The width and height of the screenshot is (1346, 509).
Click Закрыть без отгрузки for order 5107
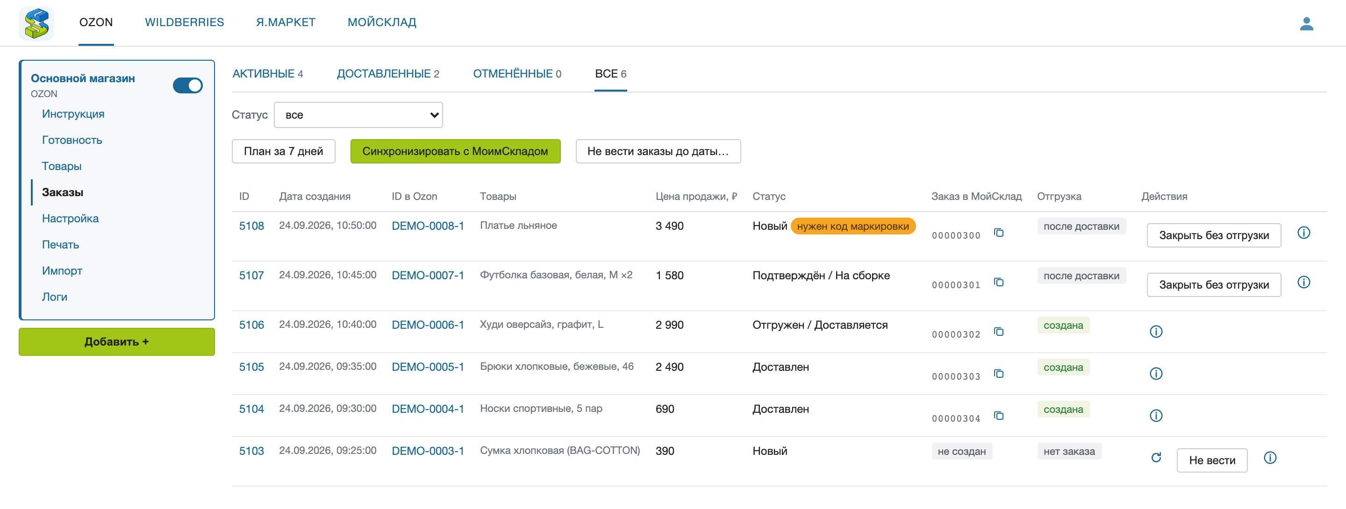click(1213, 285)
